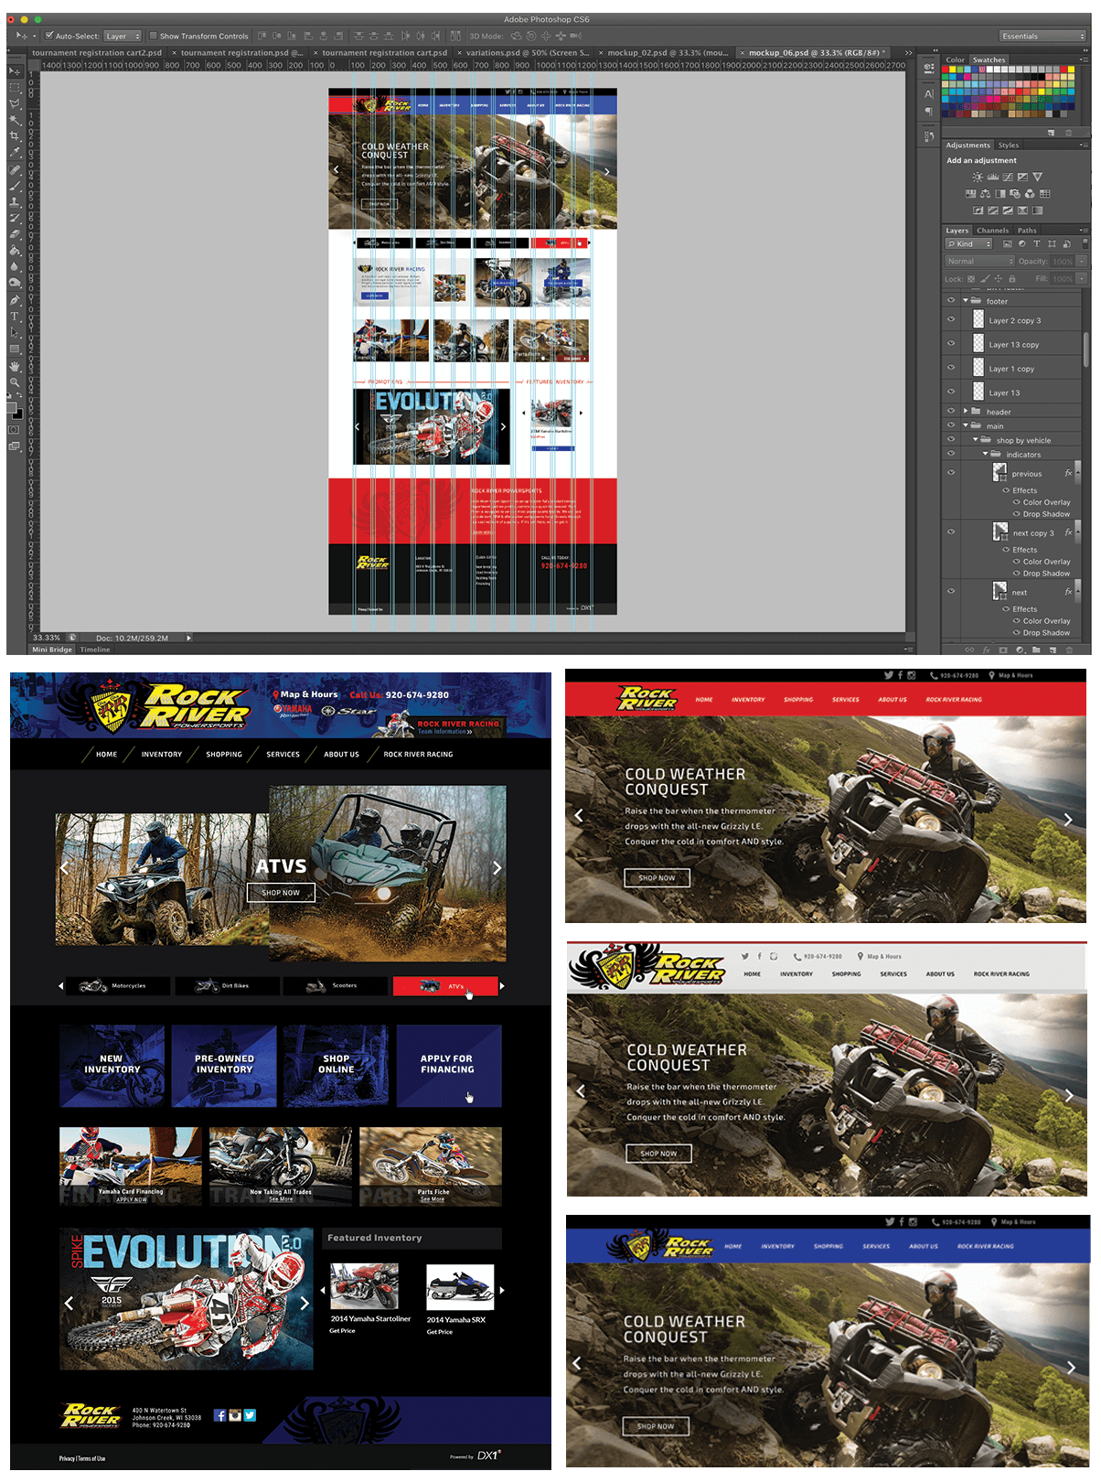This screenshot has height=1482, width=1101.
Task: Open the Timeline tab at bottom
Action: tap(94, 650)
